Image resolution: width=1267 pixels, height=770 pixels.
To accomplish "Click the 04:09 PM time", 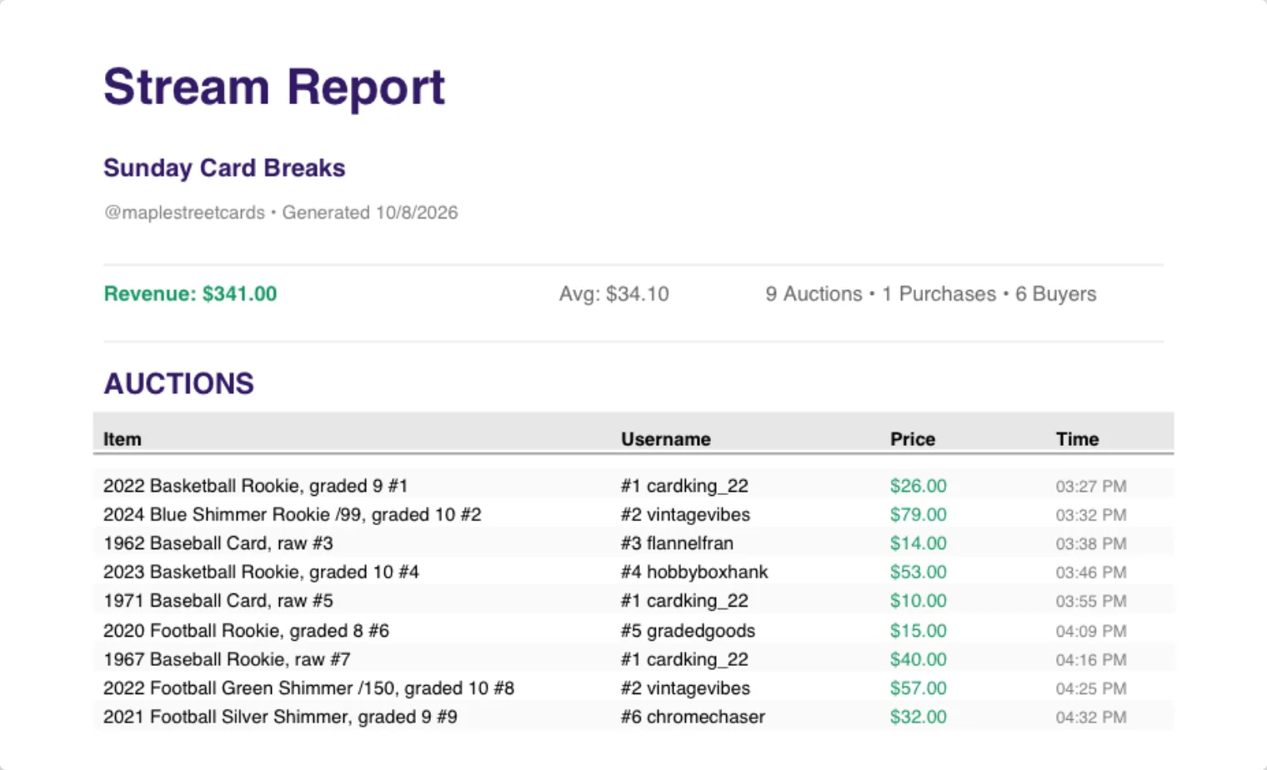I will 1091,631.
